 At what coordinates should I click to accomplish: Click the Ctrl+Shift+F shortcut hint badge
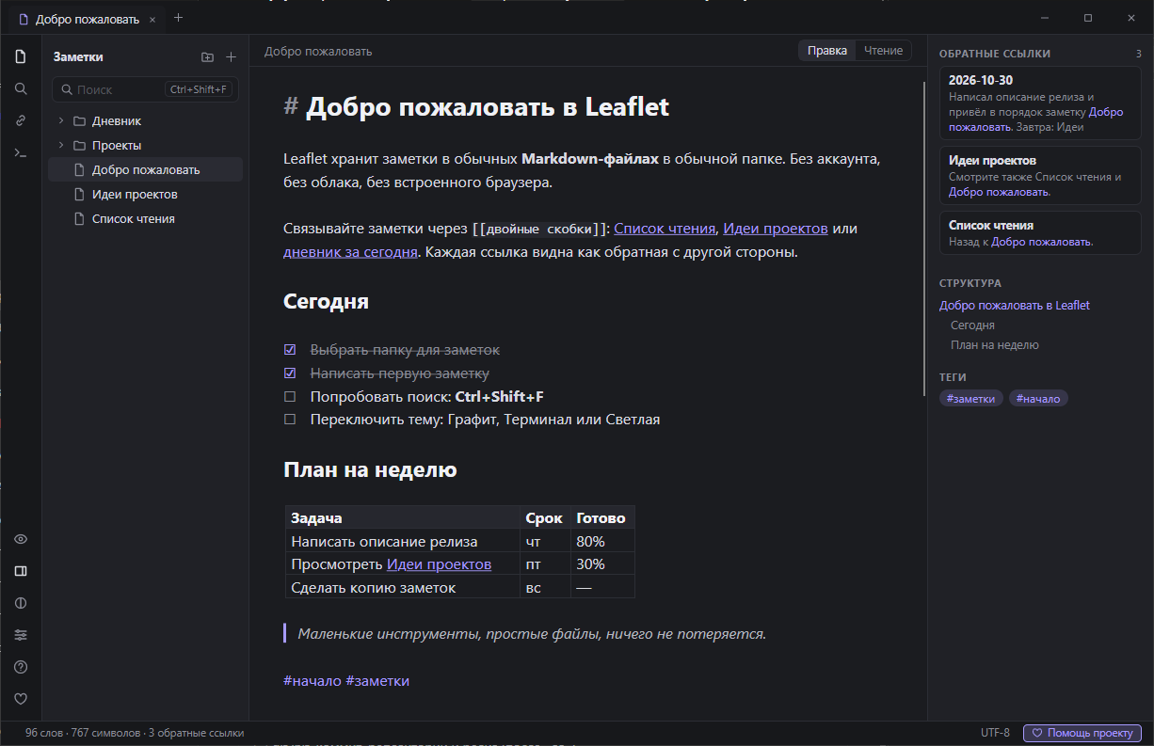(199, 89)
